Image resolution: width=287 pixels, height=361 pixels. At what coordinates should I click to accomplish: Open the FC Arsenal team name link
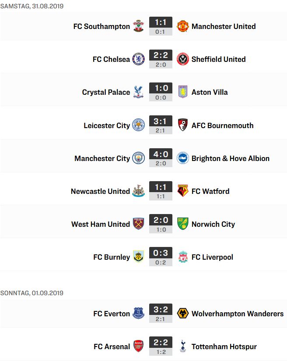[x=112, y=347]
